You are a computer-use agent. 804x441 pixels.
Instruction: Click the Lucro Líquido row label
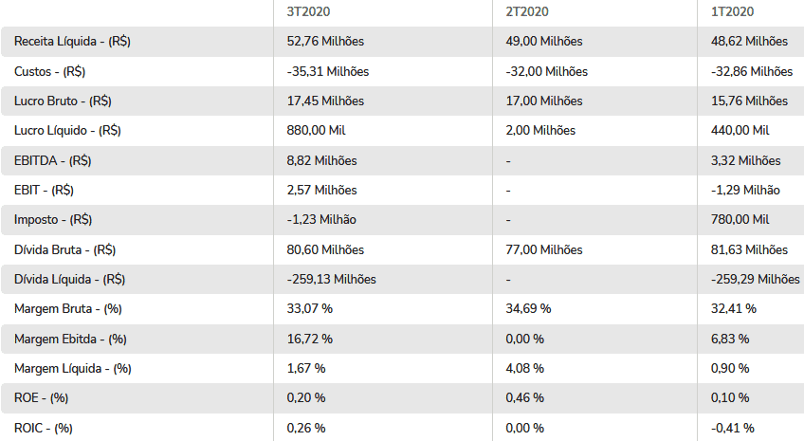pyautogui.click(x=67, y=131)
